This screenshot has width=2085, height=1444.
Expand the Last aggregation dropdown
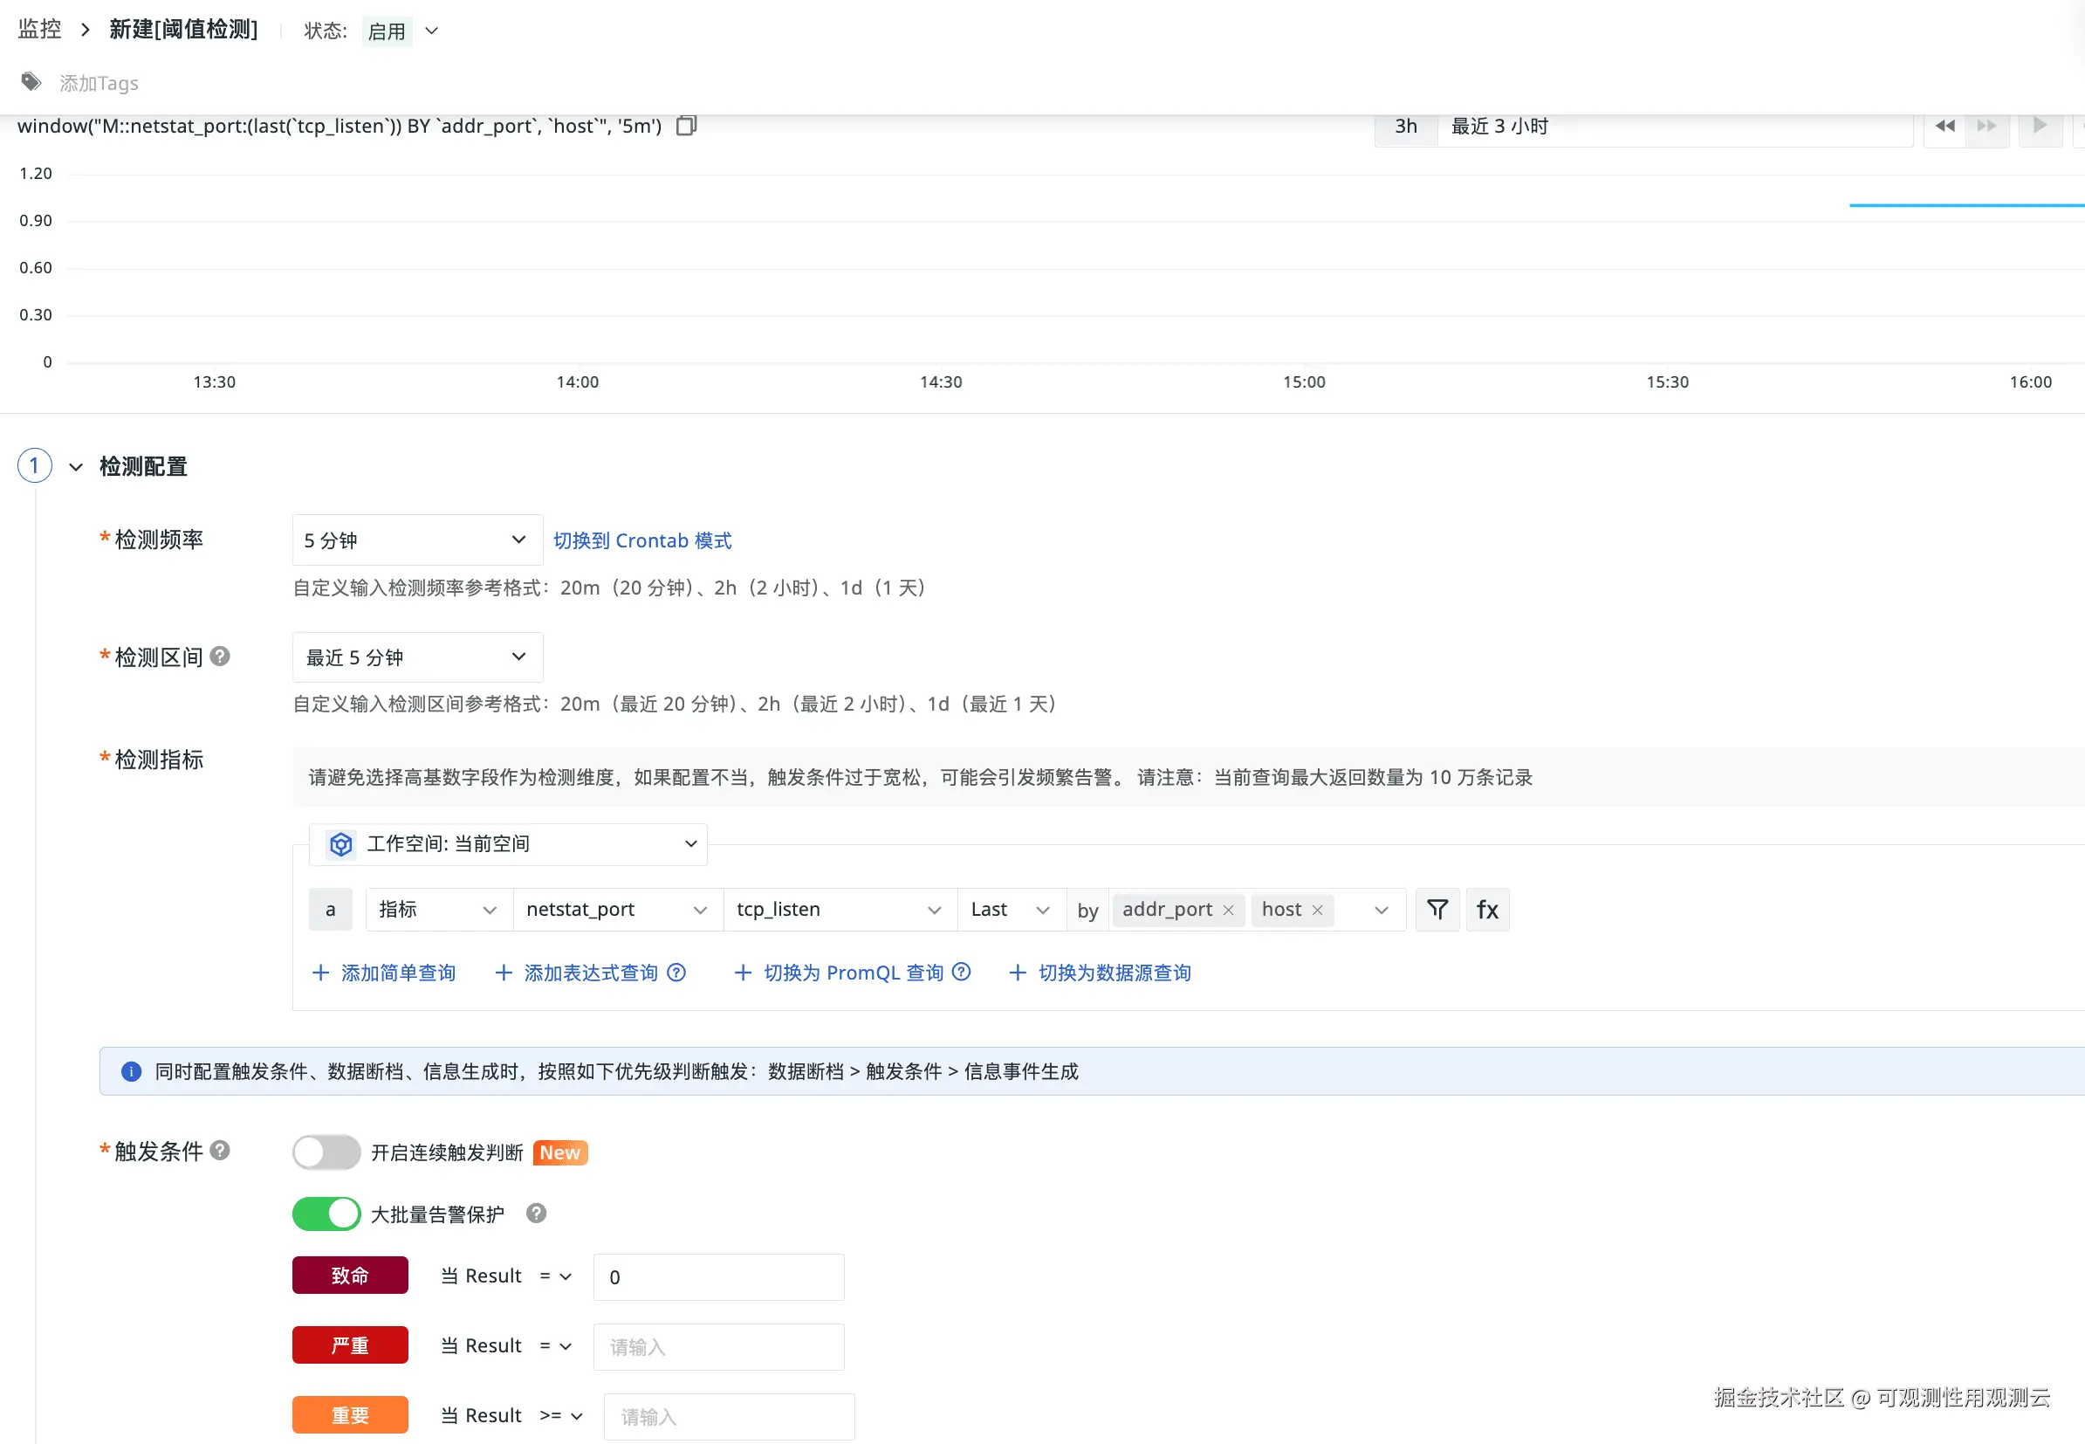[x=1010, y=910]
